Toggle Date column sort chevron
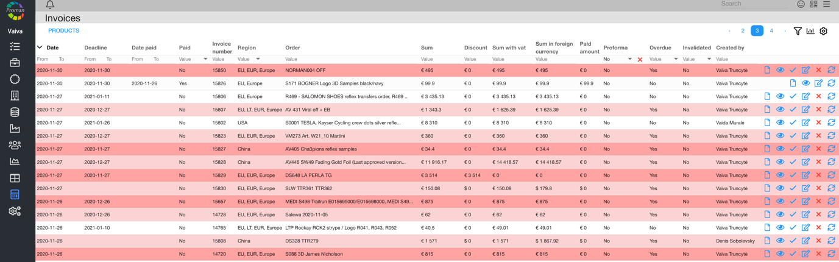Viewport: 839px width, 262px height. [x=40, y=48]
